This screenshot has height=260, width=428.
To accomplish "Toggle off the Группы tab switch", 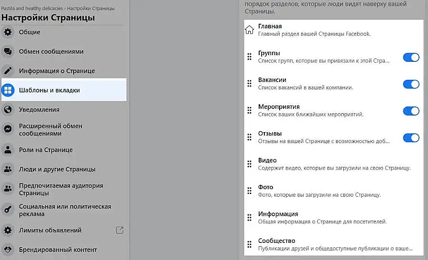I will pos(411,57).
